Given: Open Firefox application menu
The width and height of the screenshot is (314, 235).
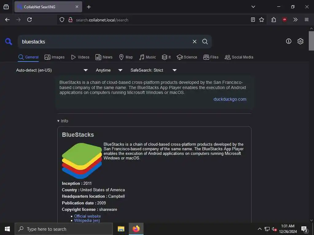Looking at the screenshot, I should (x=306, y=20).
